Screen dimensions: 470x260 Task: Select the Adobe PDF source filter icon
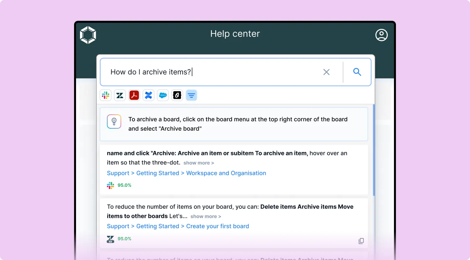click(134, 95)
